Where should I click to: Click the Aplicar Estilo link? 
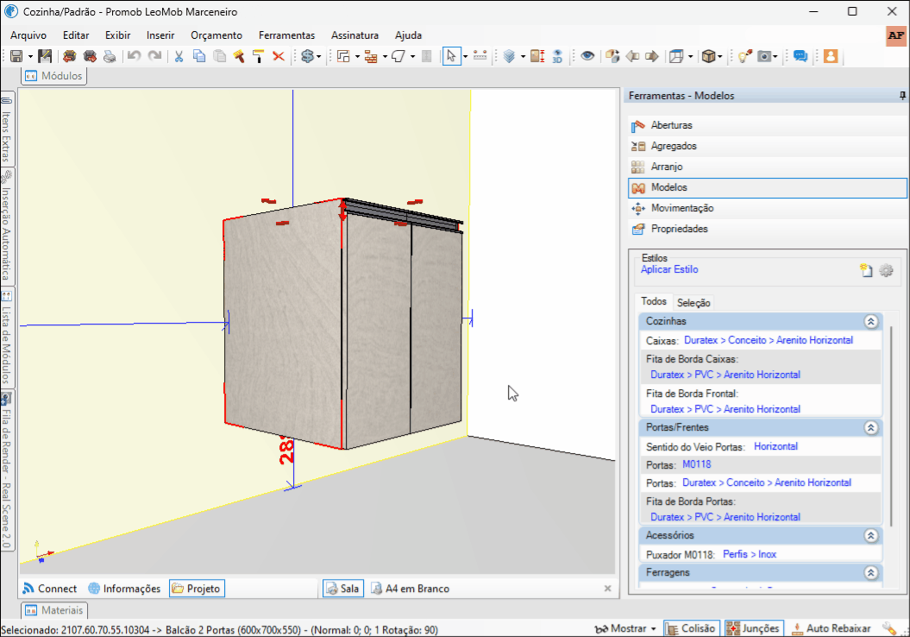(669, 269)
